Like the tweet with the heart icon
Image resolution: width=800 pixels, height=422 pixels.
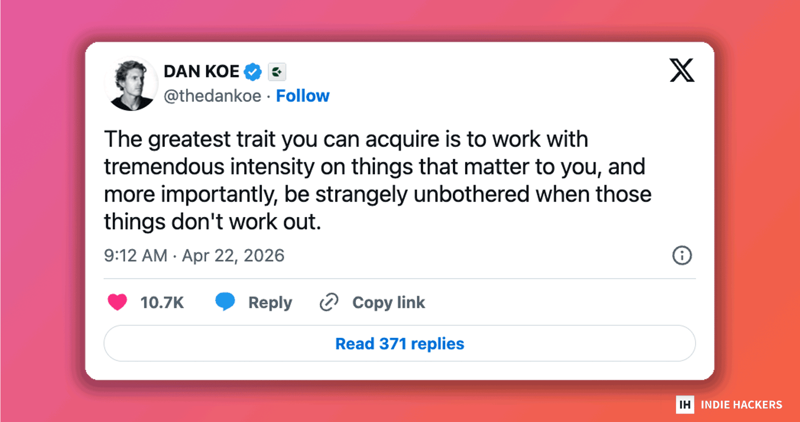coord(117,302)
